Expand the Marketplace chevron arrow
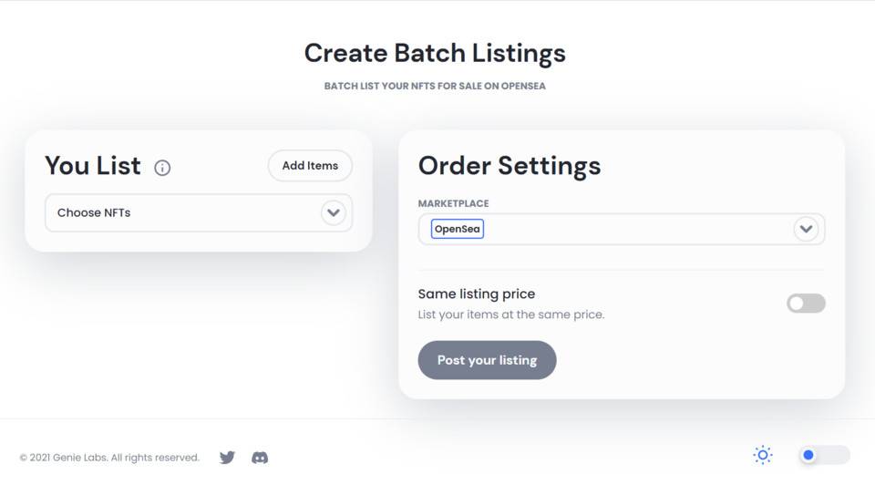 click(806, 229)
